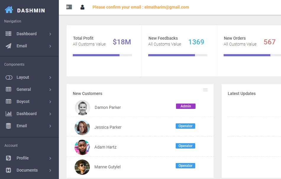The width and height of the screenshot is (281, 179).
Task: Select the Latest Updates panel header
Action: 242,93
